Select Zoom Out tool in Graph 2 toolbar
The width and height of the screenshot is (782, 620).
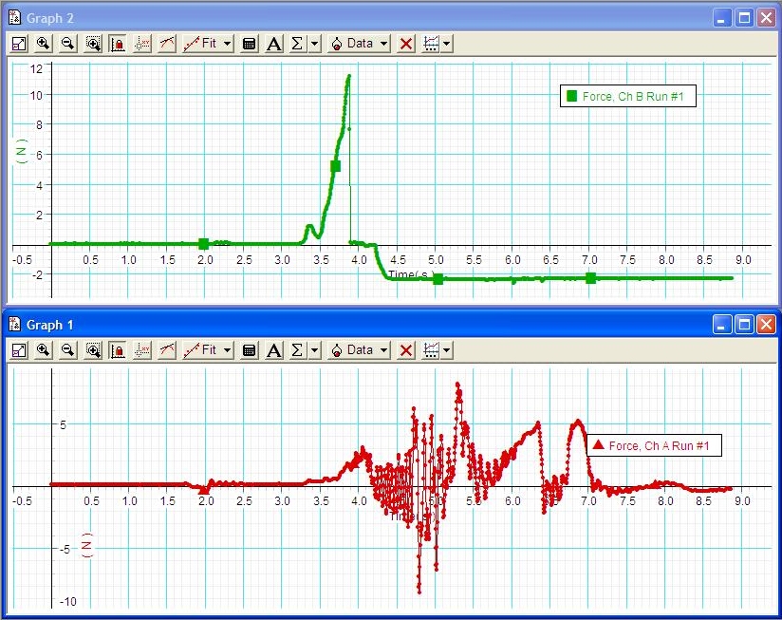pyautogui.click(x=67, y=44)
